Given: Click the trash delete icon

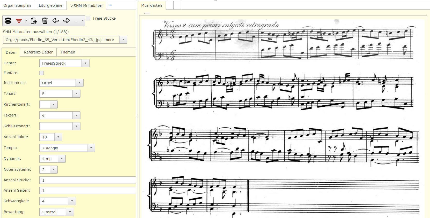Looking at the screenshot, I should pyautogui.click(x=45, y=21).
